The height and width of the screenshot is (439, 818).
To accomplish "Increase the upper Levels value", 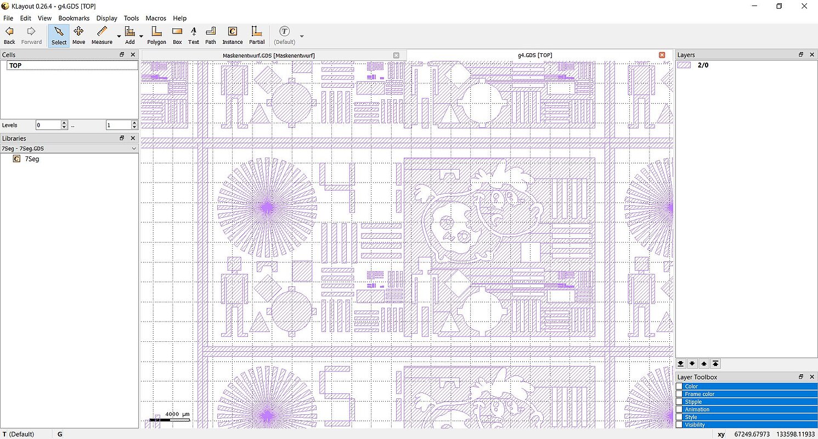I will click(x=134, y=123).
